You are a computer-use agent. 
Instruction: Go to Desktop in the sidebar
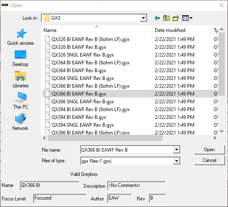pos(20,58)
